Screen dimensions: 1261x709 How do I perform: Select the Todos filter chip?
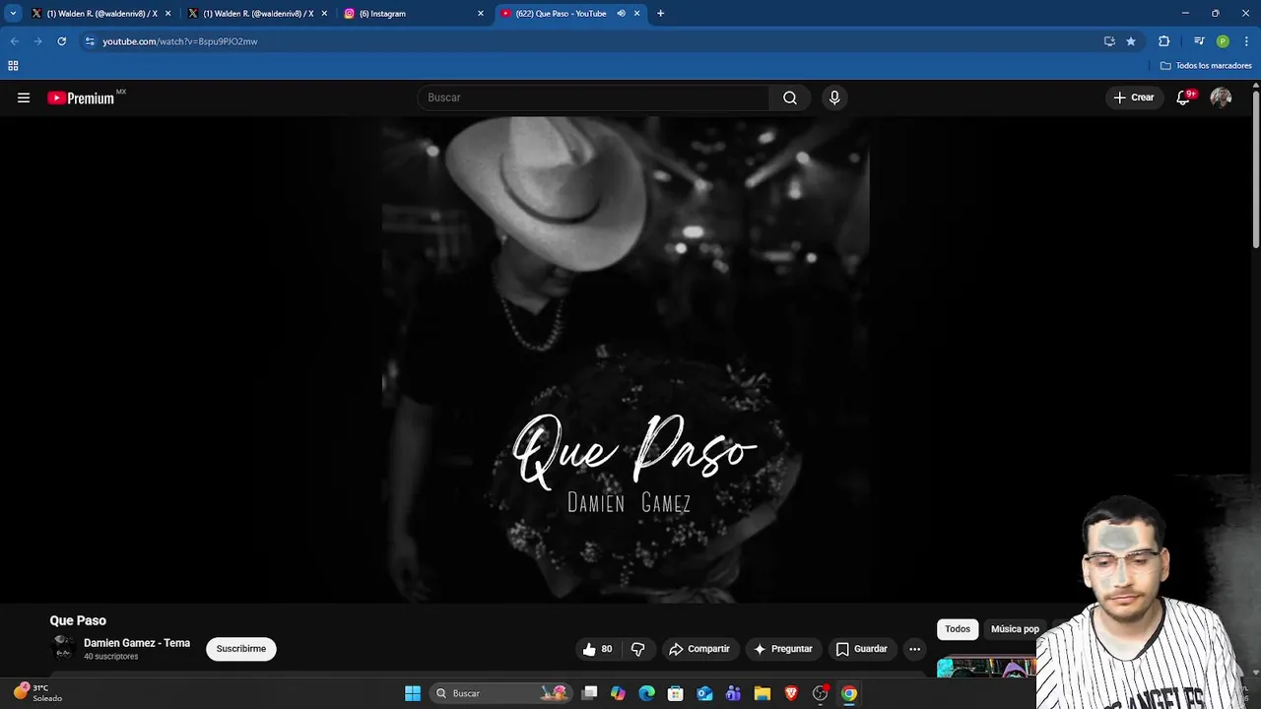958,629
